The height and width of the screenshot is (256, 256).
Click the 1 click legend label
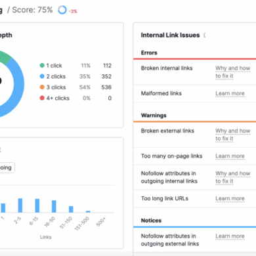[x=54, y=66]
